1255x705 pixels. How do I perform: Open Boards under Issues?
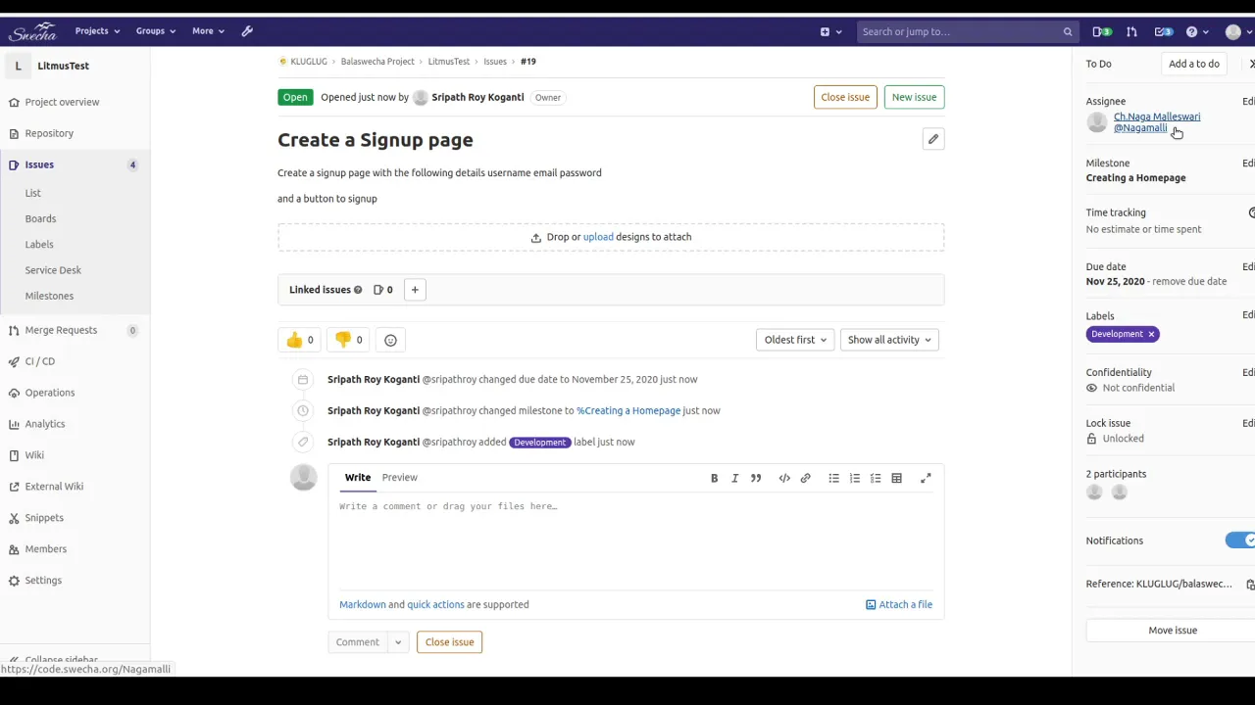(x=40, y=218)
